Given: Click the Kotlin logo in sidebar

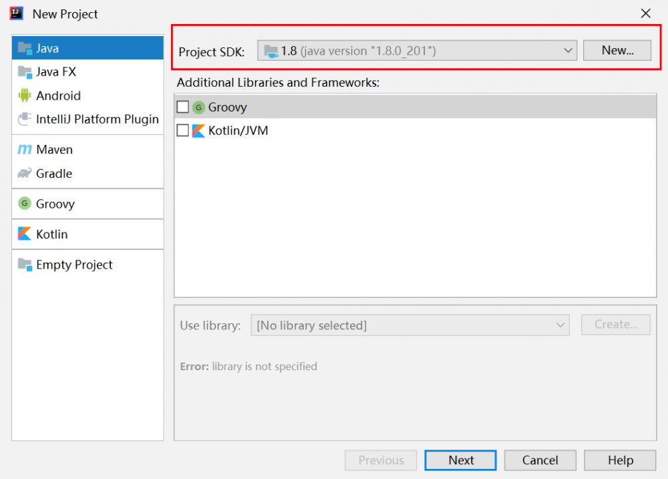Looking at the screenshot, I should pyautogui.click(x=25, y=234).
